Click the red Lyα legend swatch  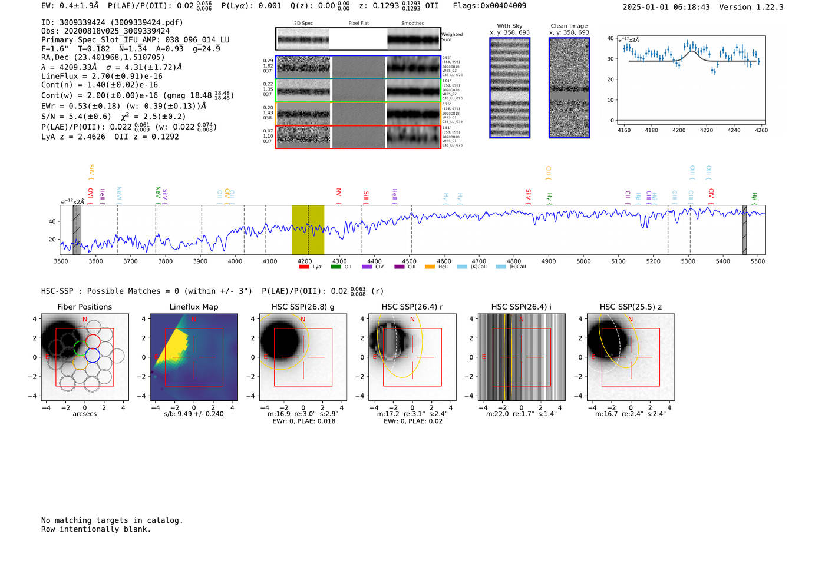tap(304, 267)
